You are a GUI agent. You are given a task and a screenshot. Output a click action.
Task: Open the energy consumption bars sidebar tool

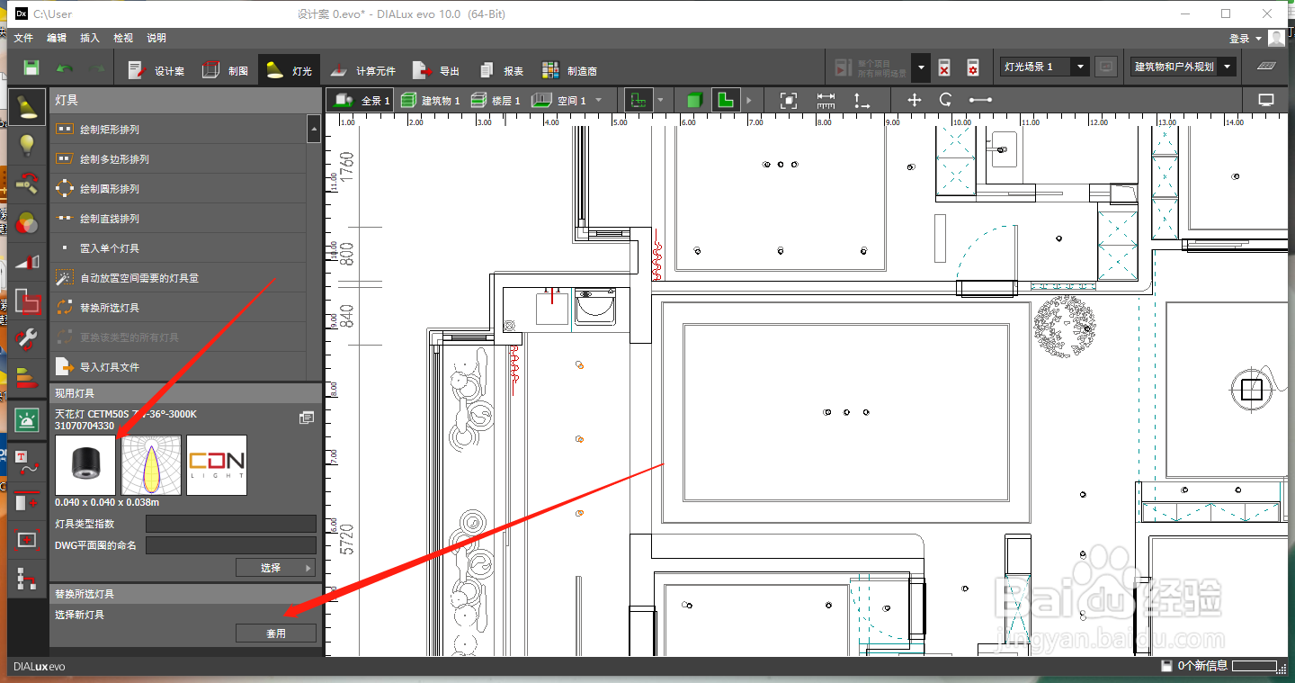coord(27,378)
